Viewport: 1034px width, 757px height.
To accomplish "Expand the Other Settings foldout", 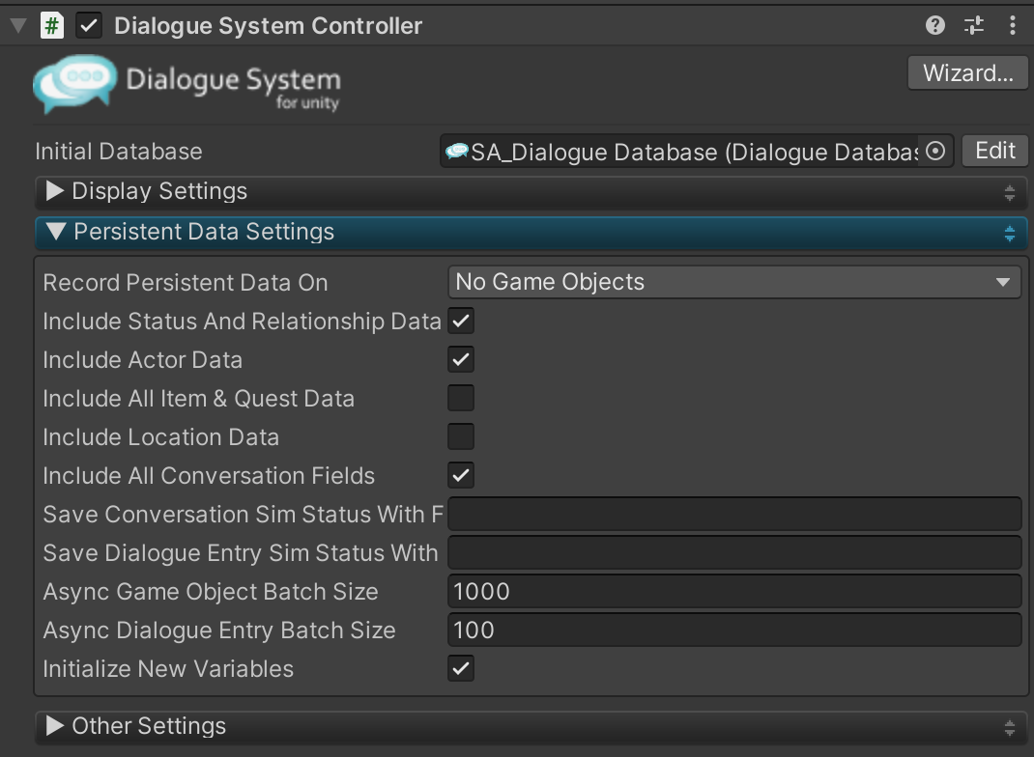I will [x=55, y=725].
